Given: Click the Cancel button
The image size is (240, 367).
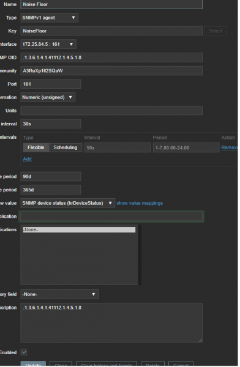Looking at the screenshot, I should 181,364.
